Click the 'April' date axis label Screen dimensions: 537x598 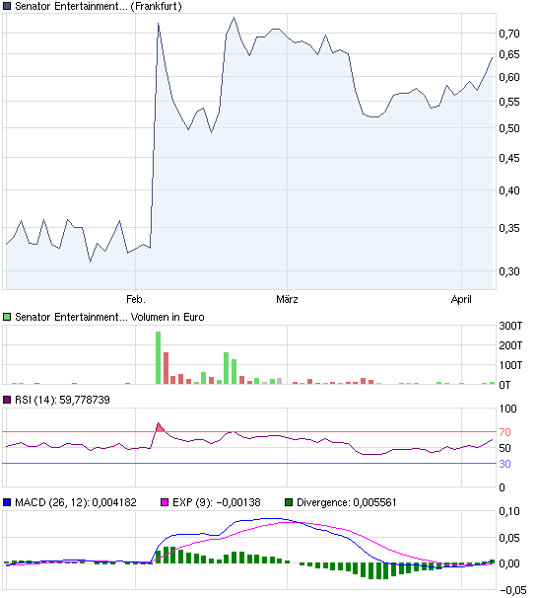[x=461, y=299]
